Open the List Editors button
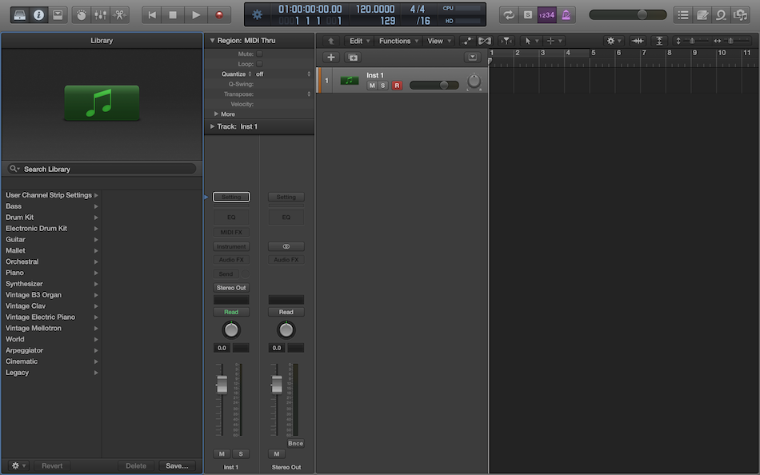The image size is (760, 475). point(683,15)
